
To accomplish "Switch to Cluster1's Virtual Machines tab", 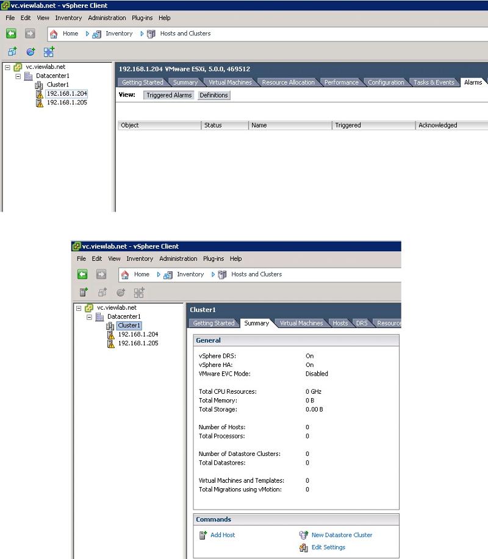I will pos(301,323).
